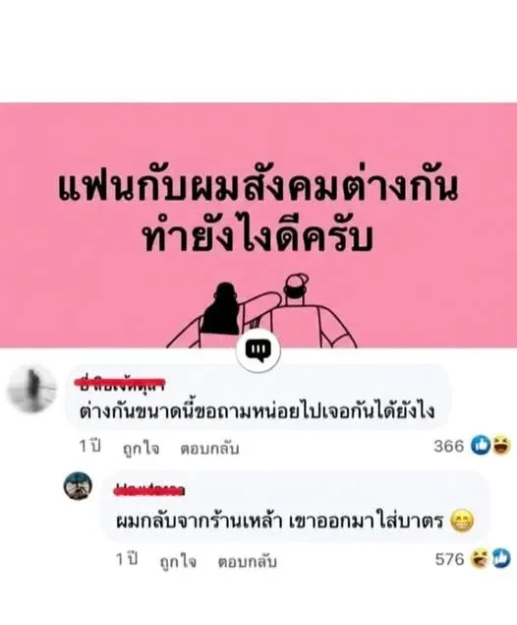View the 366 reactions count list
Image resolution: width=517 pixels, height=625 pixels.
(x=449, y=446)
